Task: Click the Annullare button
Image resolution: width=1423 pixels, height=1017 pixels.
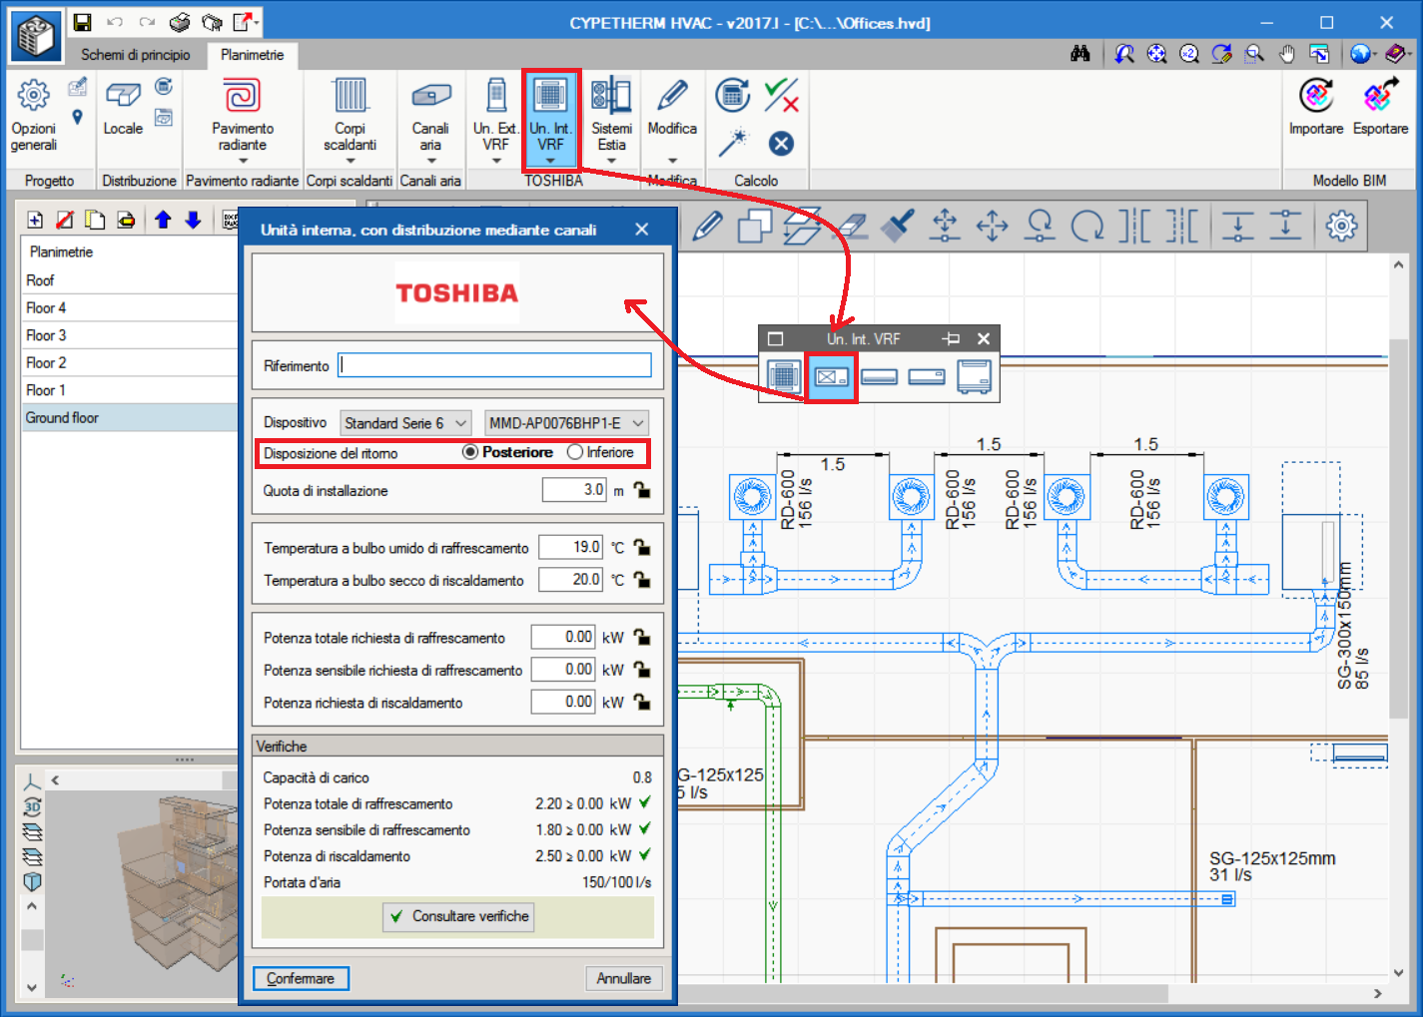Action: [x=623, y=978]
